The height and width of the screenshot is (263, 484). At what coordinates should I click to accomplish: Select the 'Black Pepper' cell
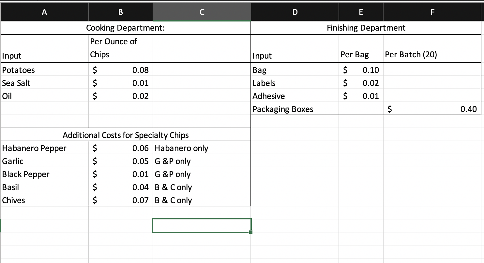[x=44, y=174]
